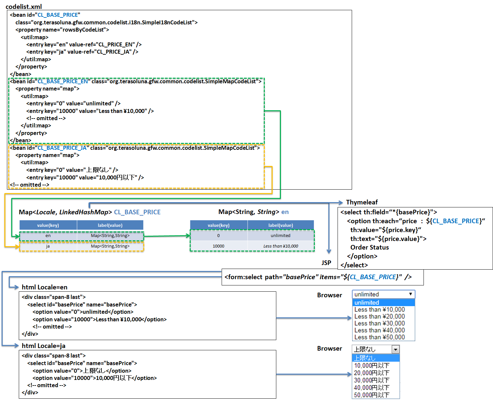
Task: Click the "en" key cell in CL_BASE_PRICE table
Action: [48, 236]
